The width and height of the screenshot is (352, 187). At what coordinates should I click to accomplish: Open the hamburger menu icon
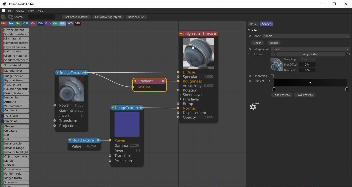4,11
